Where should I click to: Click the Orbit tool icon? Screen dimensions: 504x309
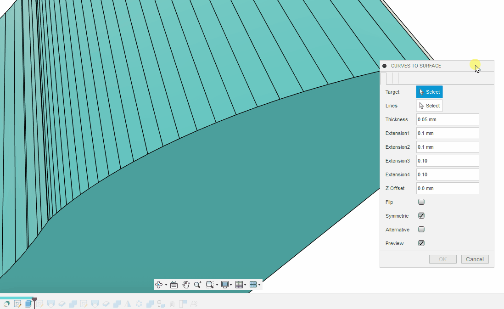[x=159, y=285]
